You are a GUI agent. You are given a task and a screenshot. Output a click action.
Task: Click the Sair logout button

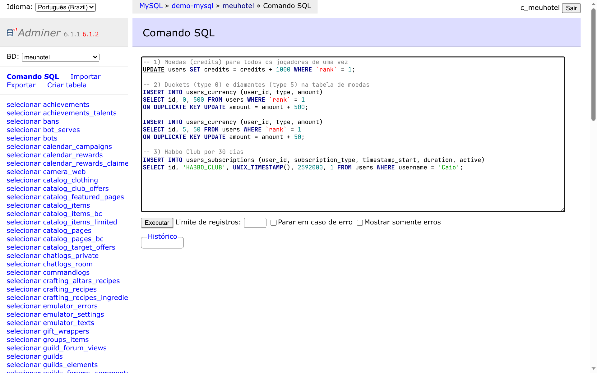(571, 8)
